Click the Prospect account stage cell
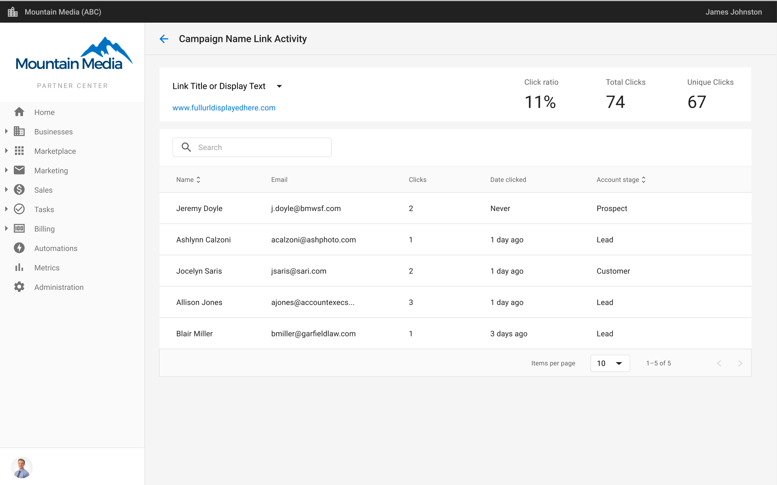This screenshot has height=485, width=777. pyautogui.click(x=612, y=209)
